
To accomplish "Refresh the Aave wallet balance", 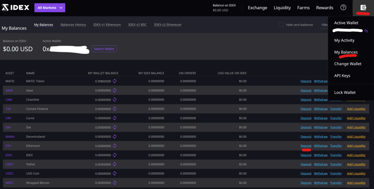I will 115,90.
